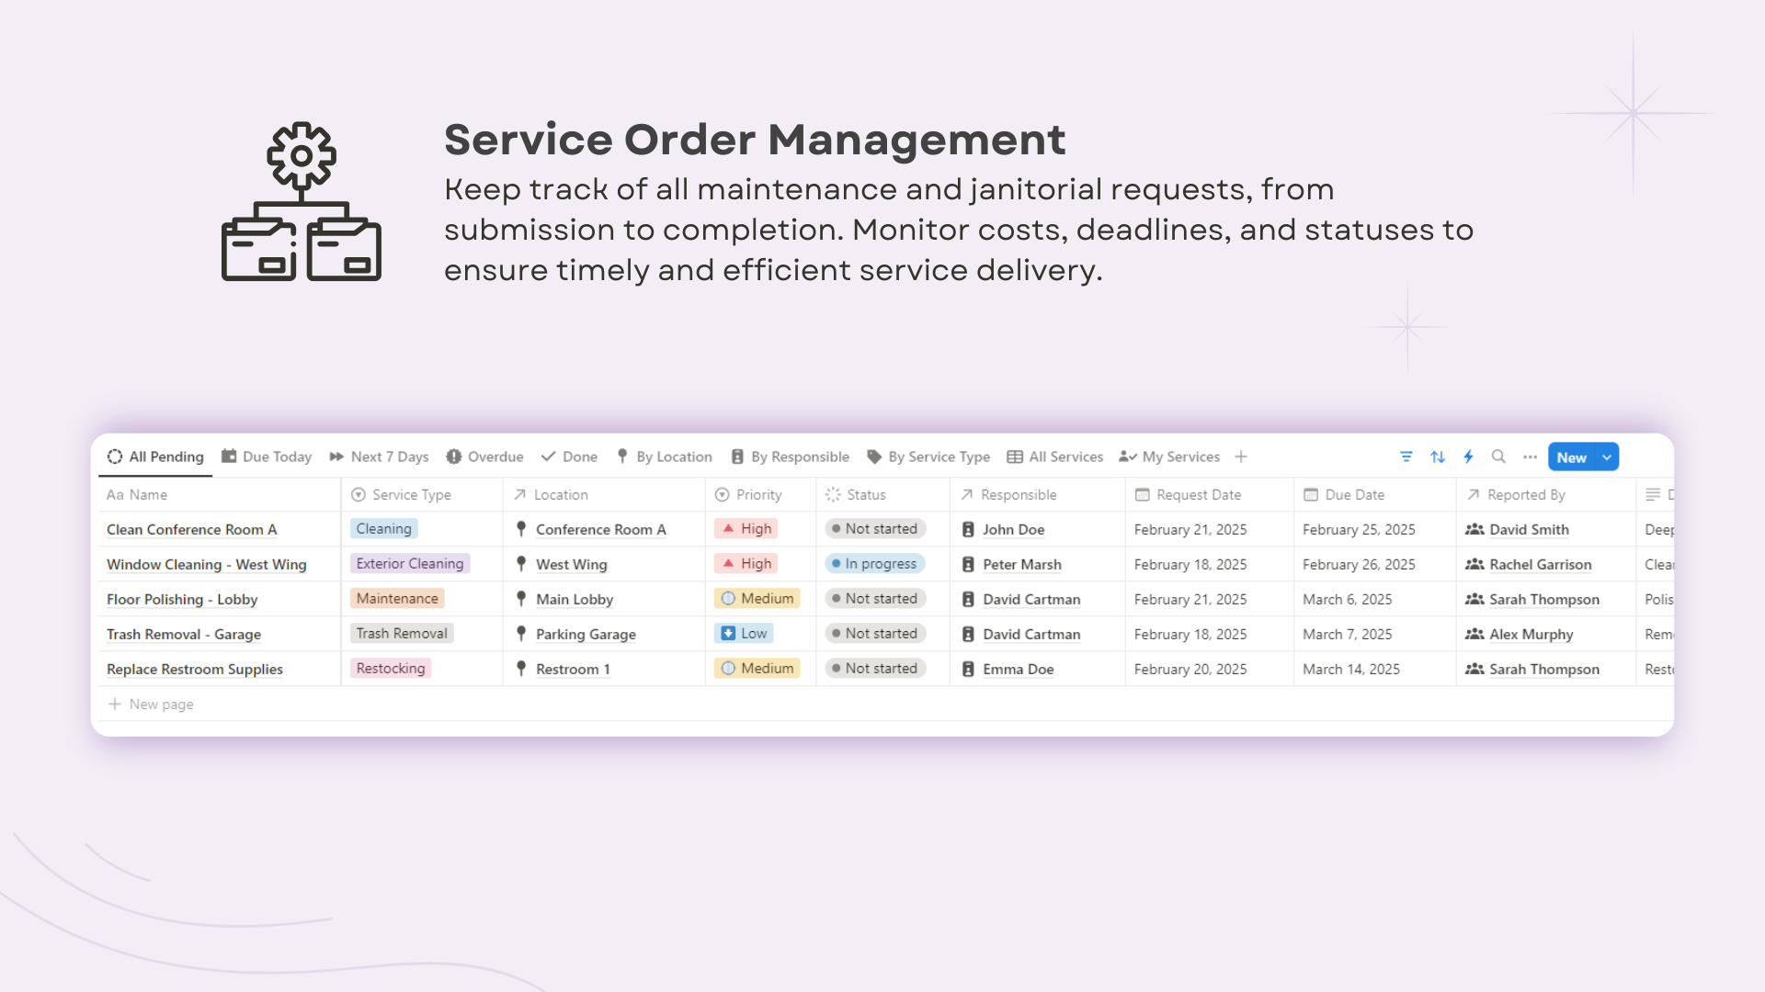
Task: Select due date March 14, 2025
Action: pos(1351,669)
